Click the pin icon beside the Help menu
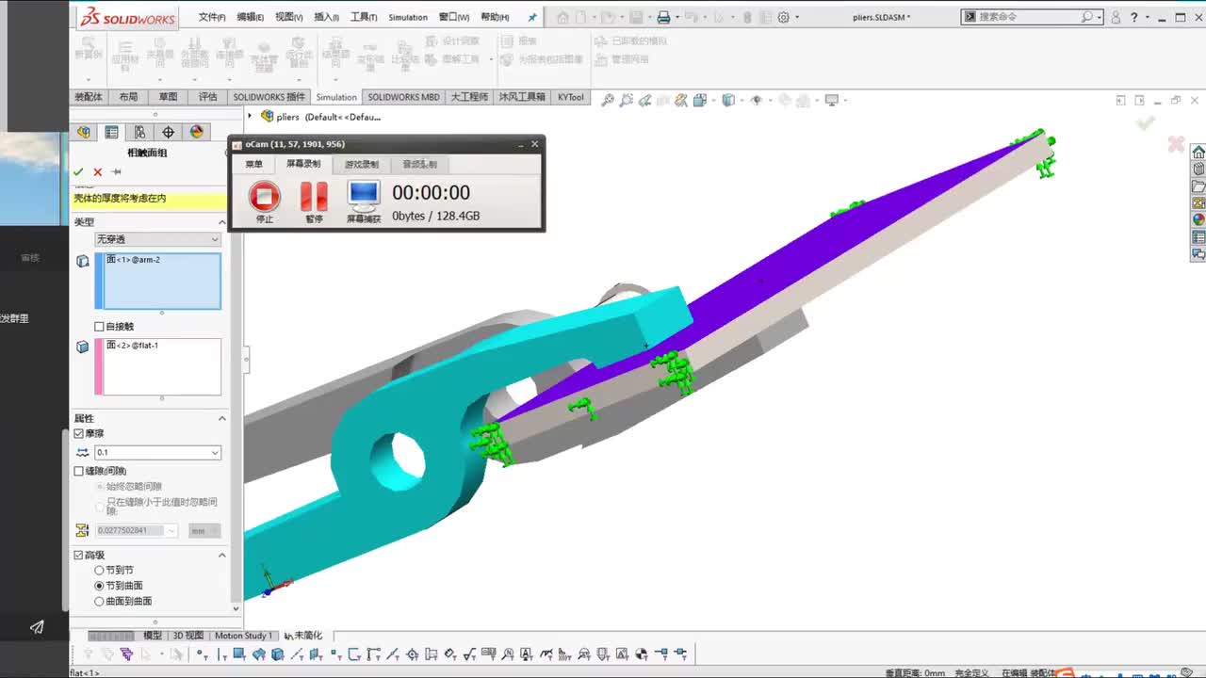The width and height of the screenshot is (1206, 678). [532, 17]
